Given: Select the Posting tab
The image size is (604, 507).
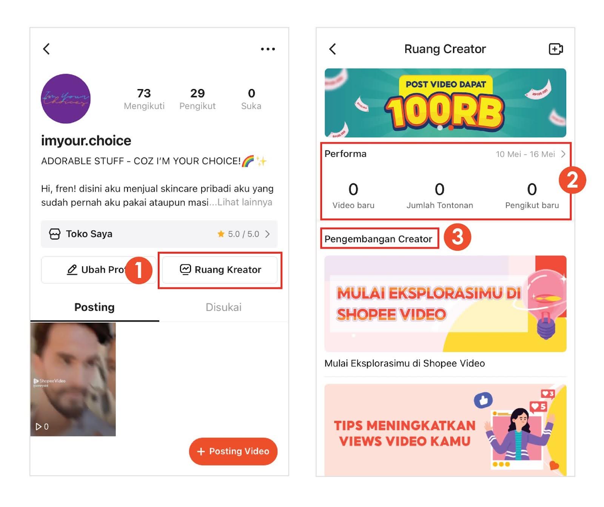Looking at the screenshot, I should tap(94, 307).
